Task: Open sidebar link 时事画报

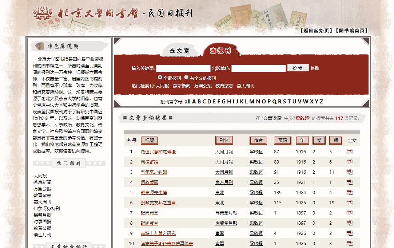Action: coord(42,221)
